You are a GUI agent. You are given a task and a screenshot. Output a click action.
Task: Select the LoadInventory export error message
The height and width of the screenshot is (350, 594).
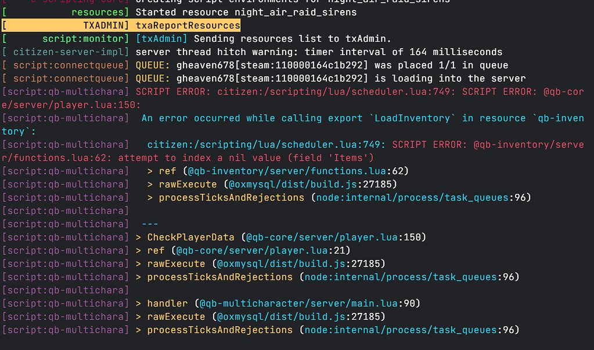(x=360, y=118)
